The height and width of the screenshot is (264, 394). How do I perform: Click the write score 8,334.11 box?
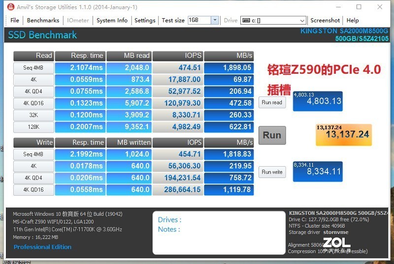tap(318, 172)
